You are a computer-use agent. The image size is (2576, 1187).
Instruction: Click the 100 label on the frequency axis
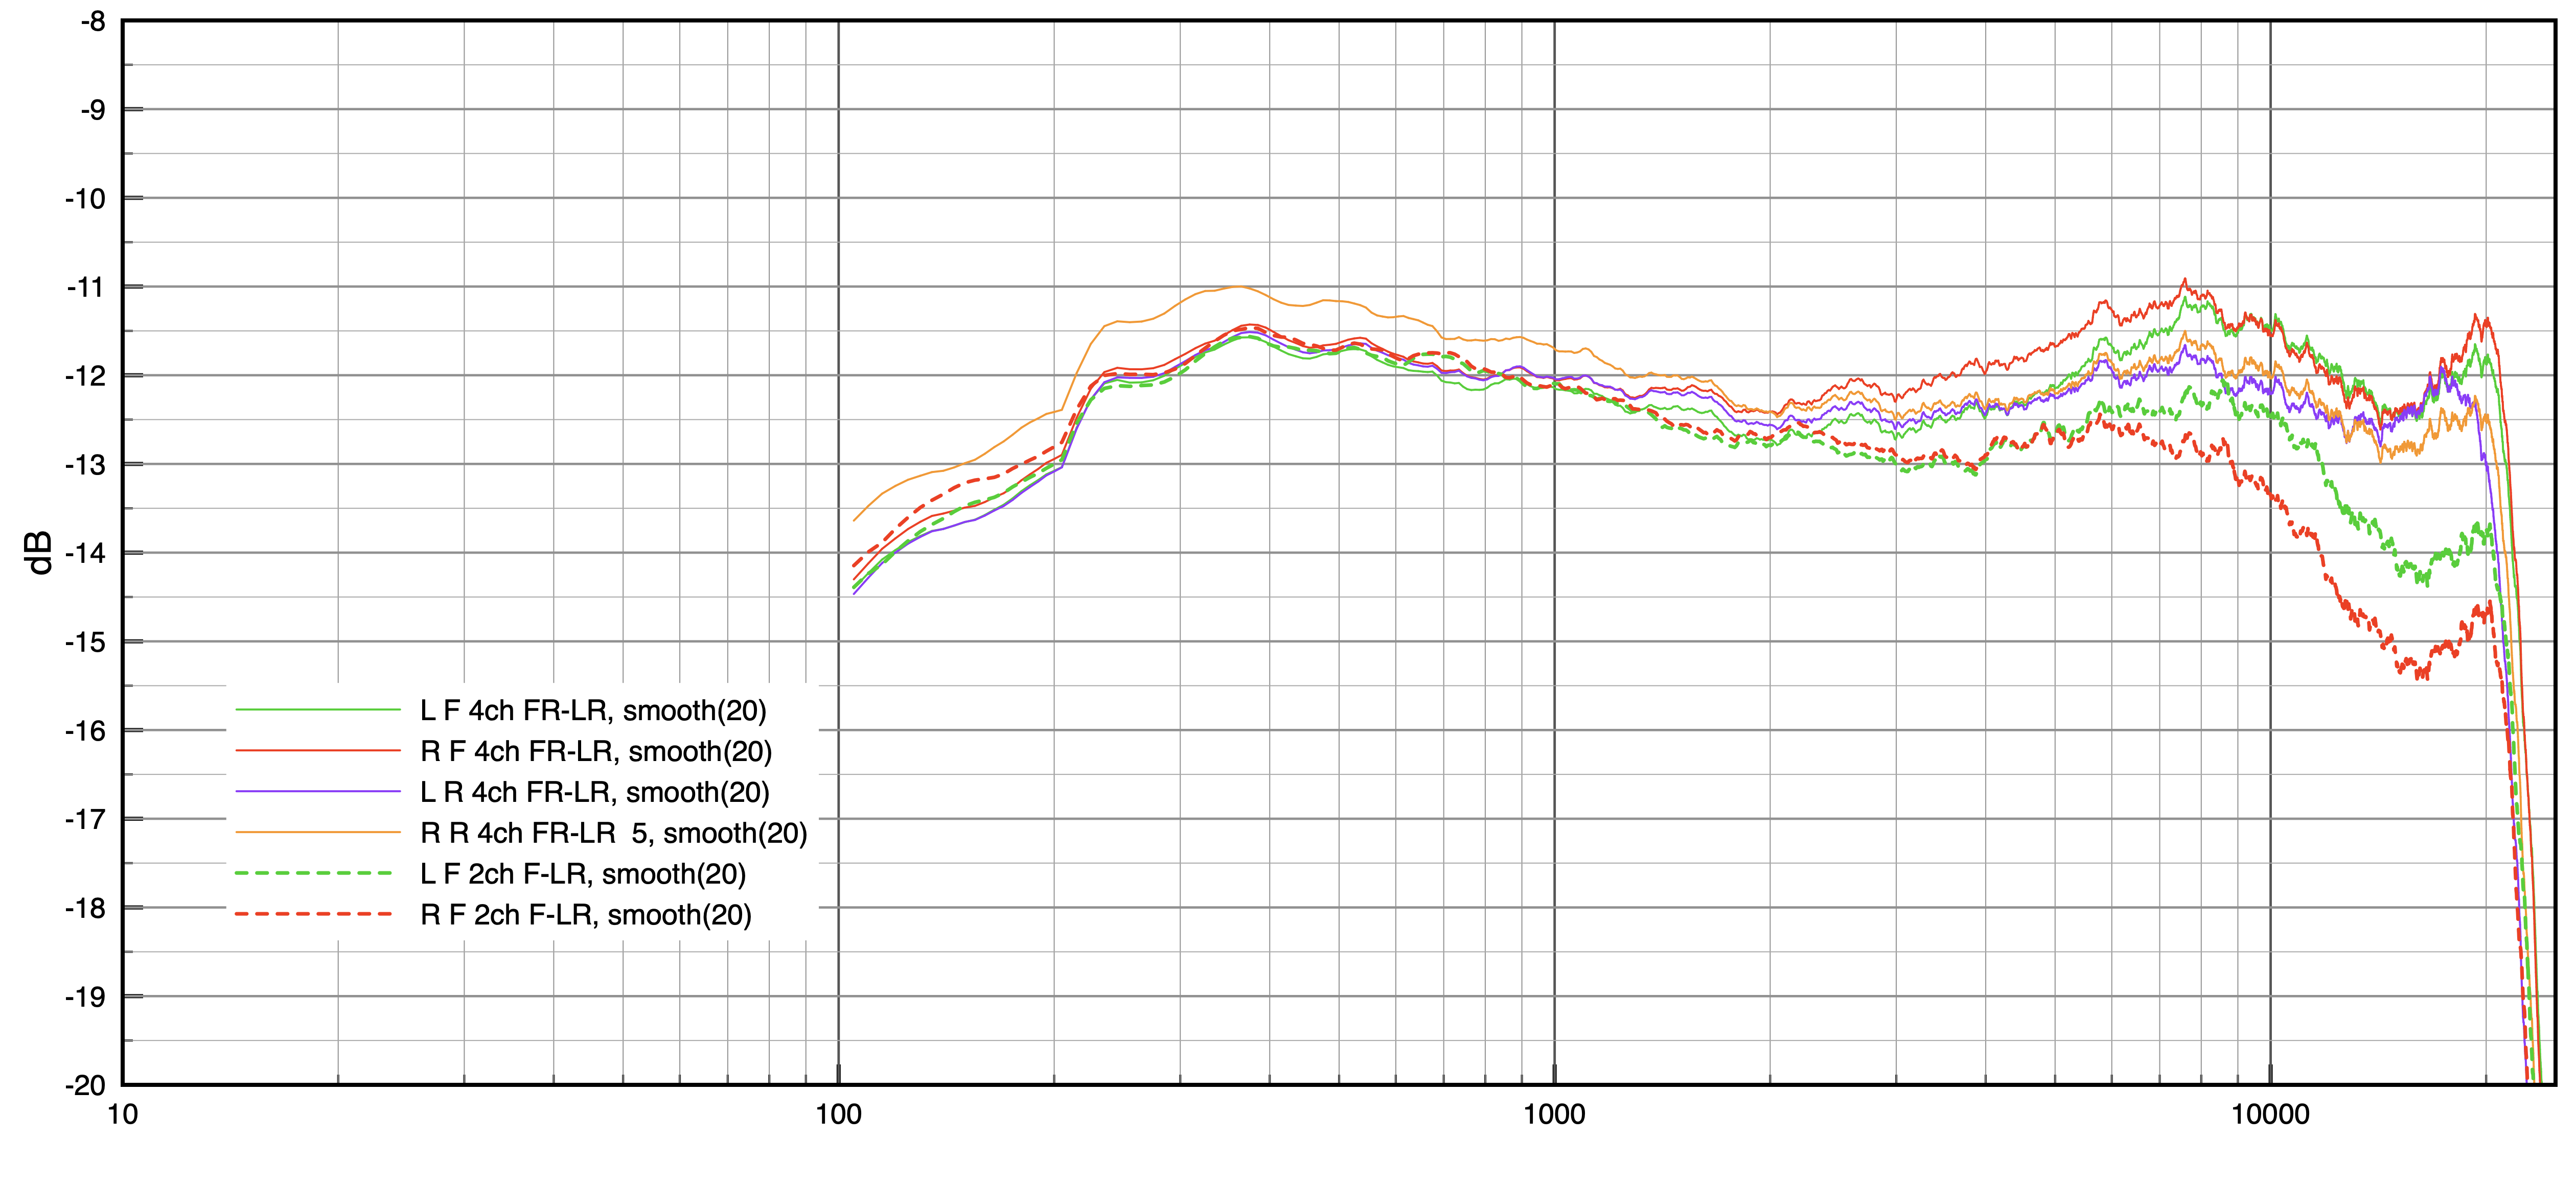838,1115
